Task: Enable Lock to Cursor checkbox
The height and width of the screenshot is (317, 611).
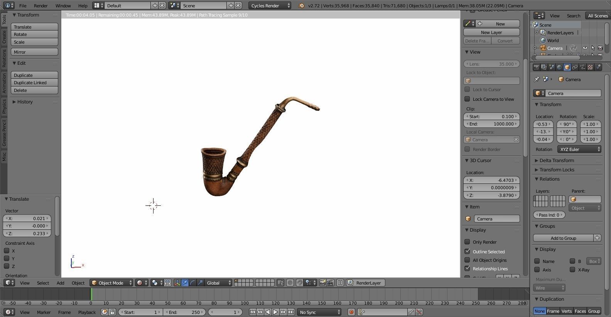Action: click(x=467, y=89)
